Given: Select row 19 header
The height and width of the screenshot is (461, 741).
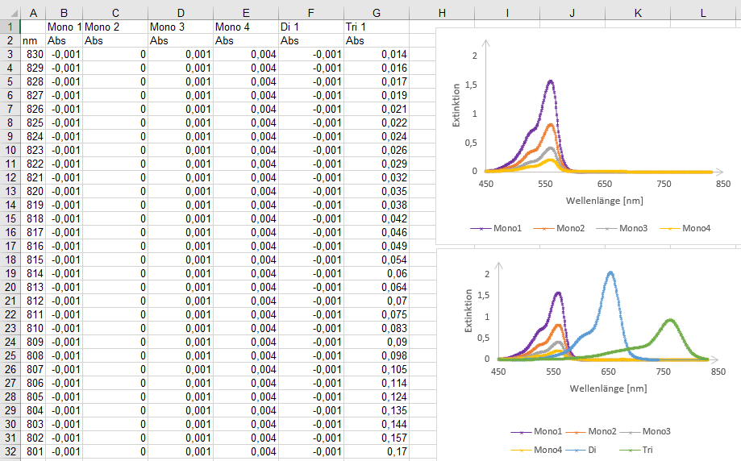Looking at the screenshot, I should [10, 273].
